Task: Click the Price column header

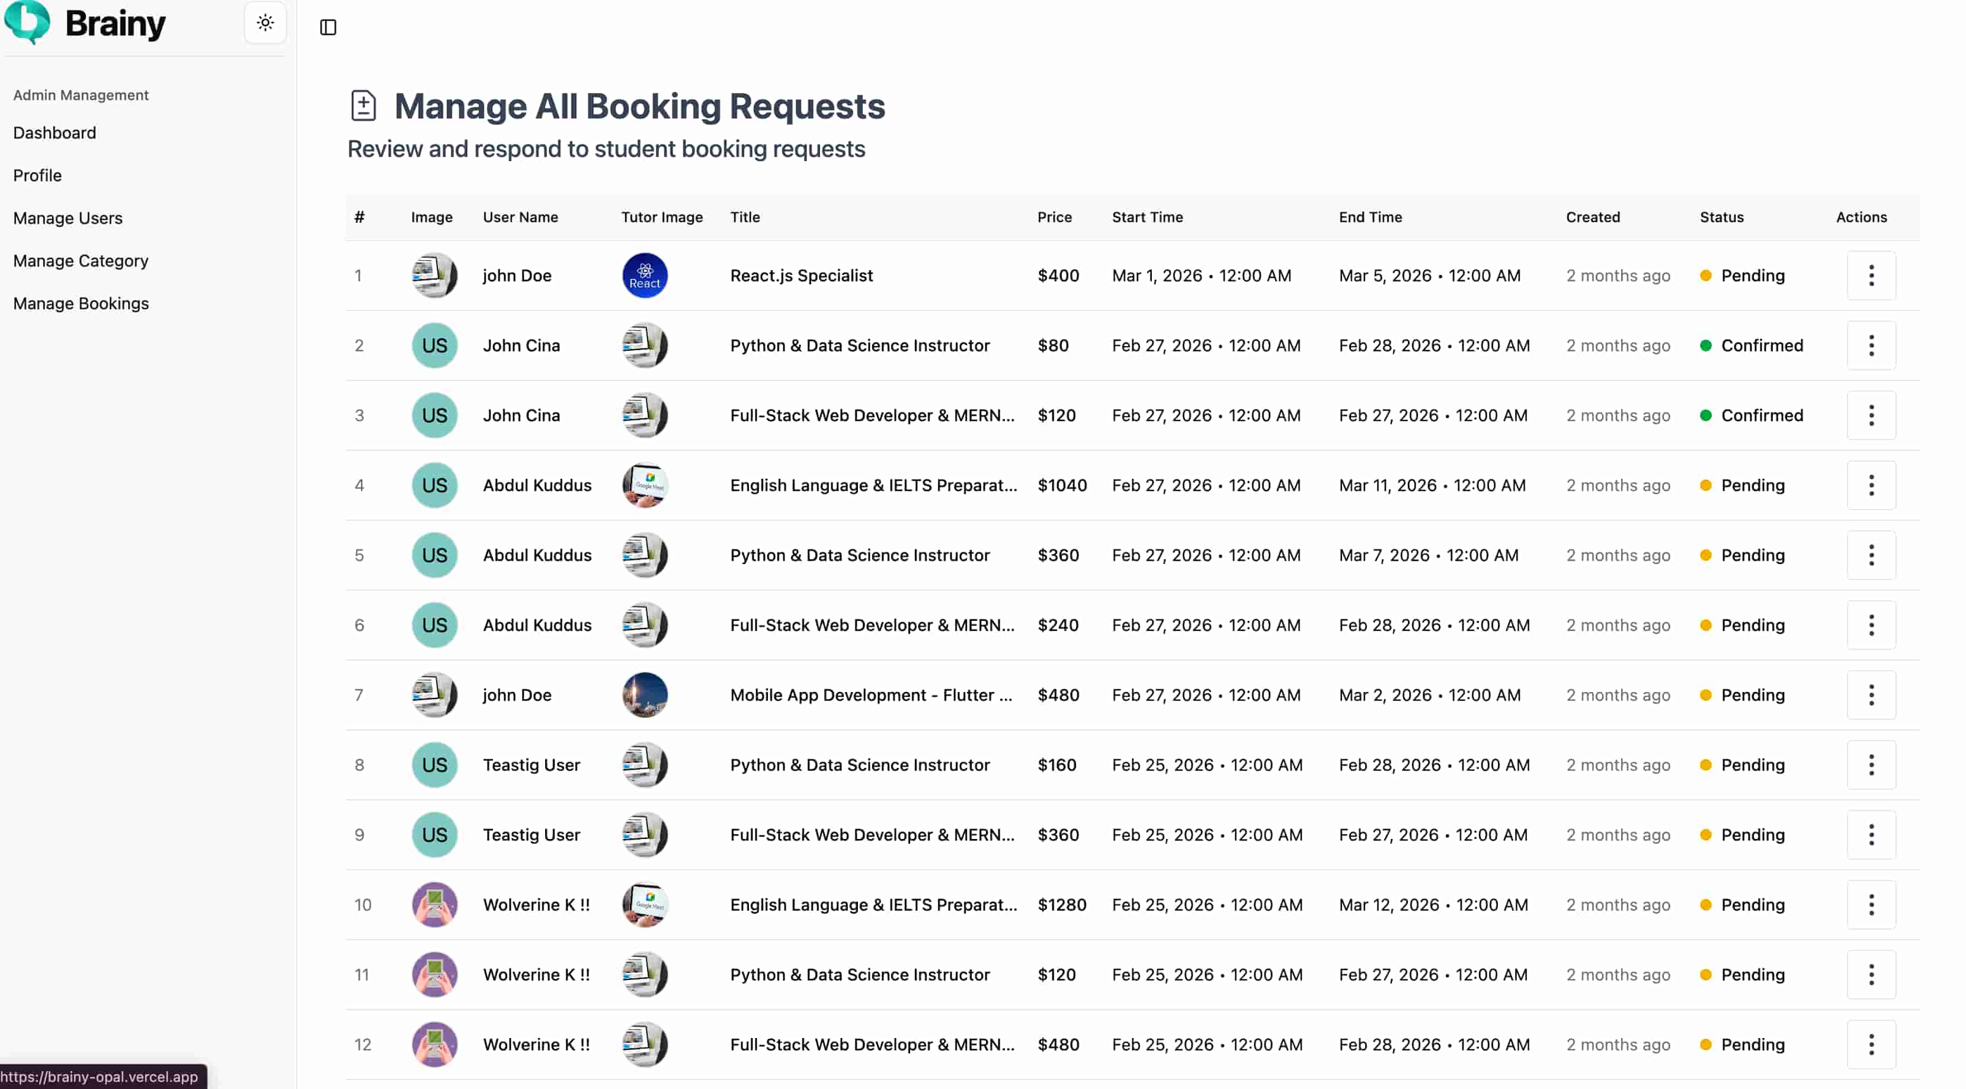Action: point(1054,217)
